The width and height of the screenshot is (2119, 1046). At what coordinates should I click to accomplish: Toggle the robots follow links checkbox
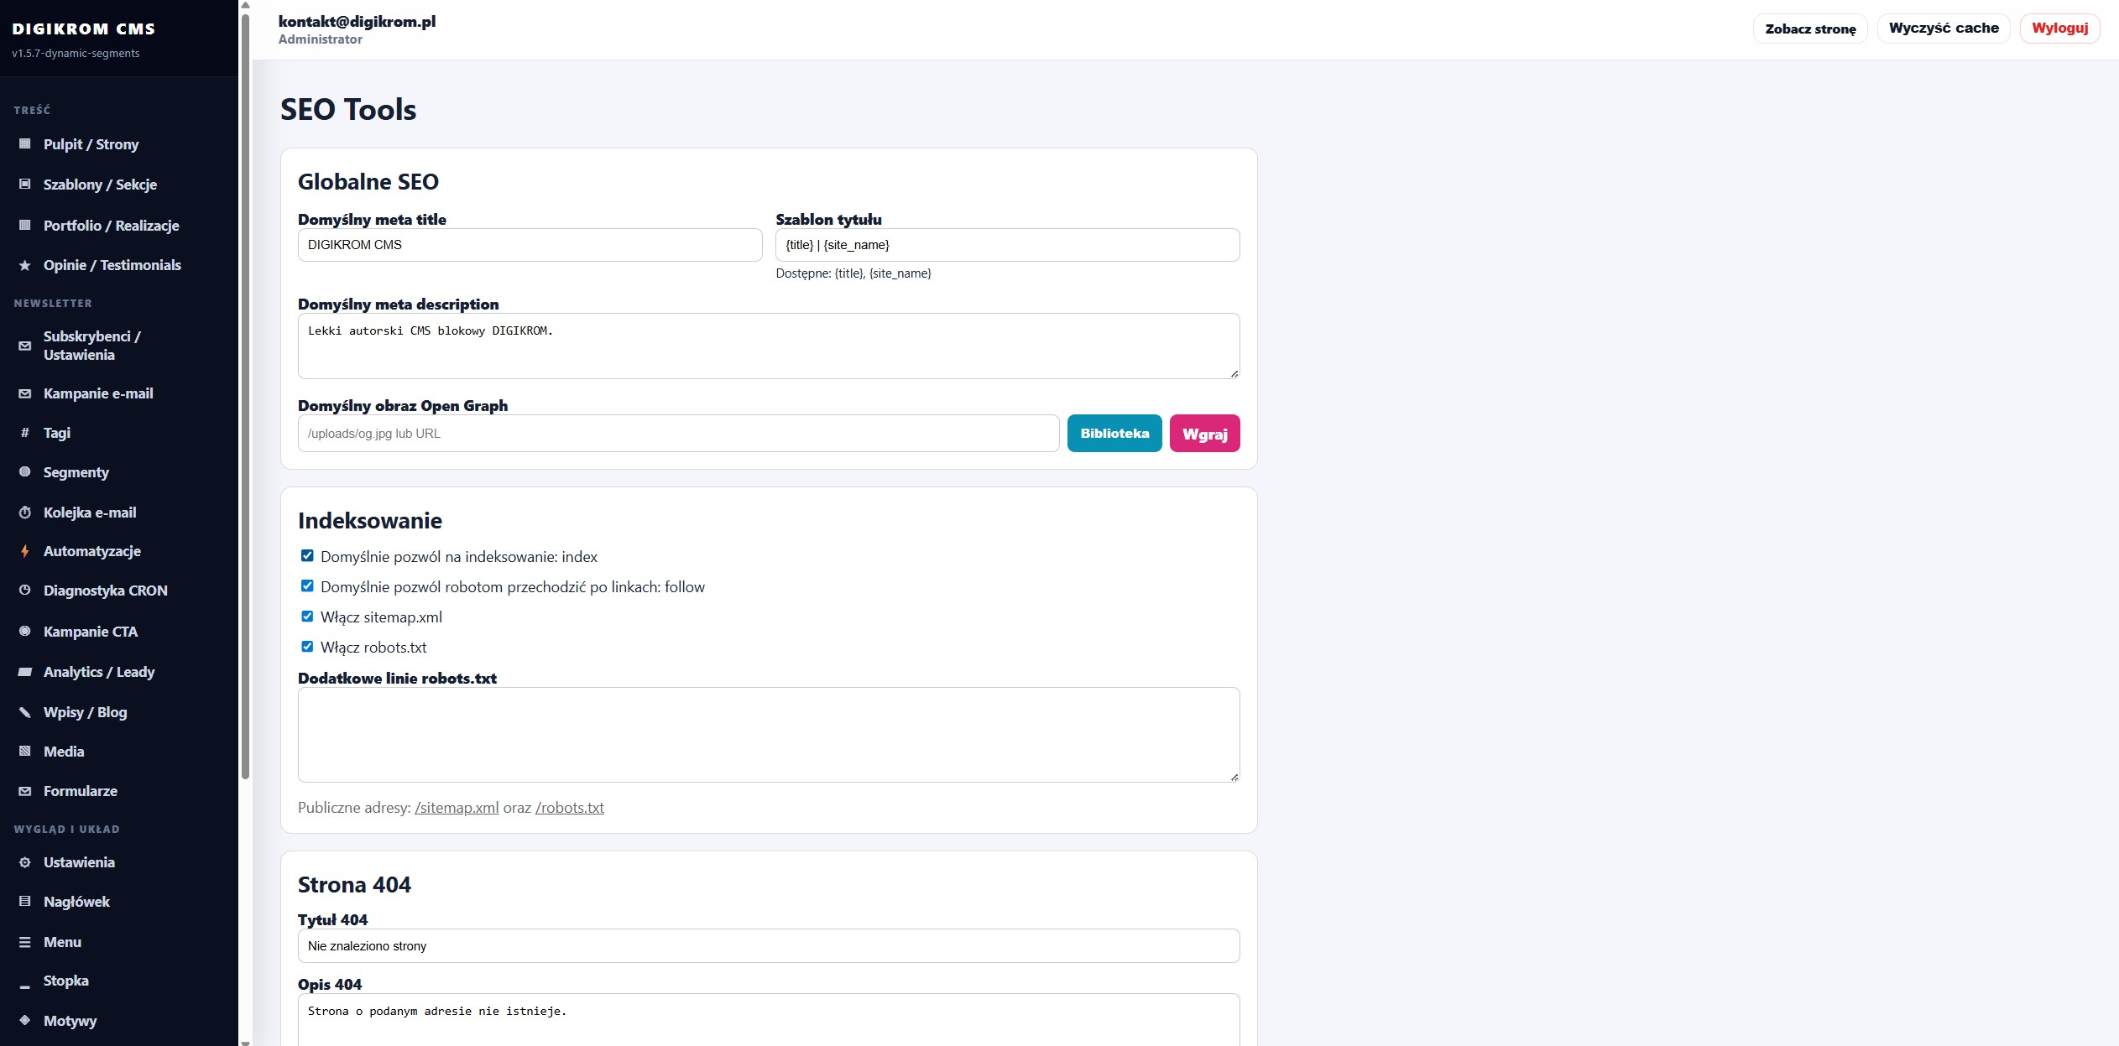(x=307, y=586)
